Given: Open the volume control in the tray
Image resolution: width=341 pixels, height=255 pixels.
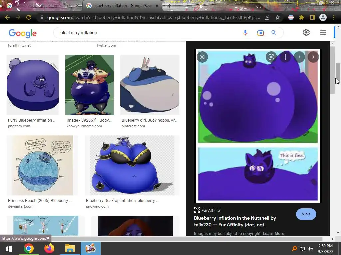Looking at the screenshot, I should pyautogui.click(x=310, y=249).
